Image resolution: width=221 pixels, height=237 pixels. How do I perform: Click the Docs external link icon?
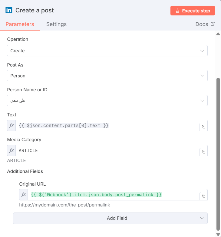[x=213, y=24]
